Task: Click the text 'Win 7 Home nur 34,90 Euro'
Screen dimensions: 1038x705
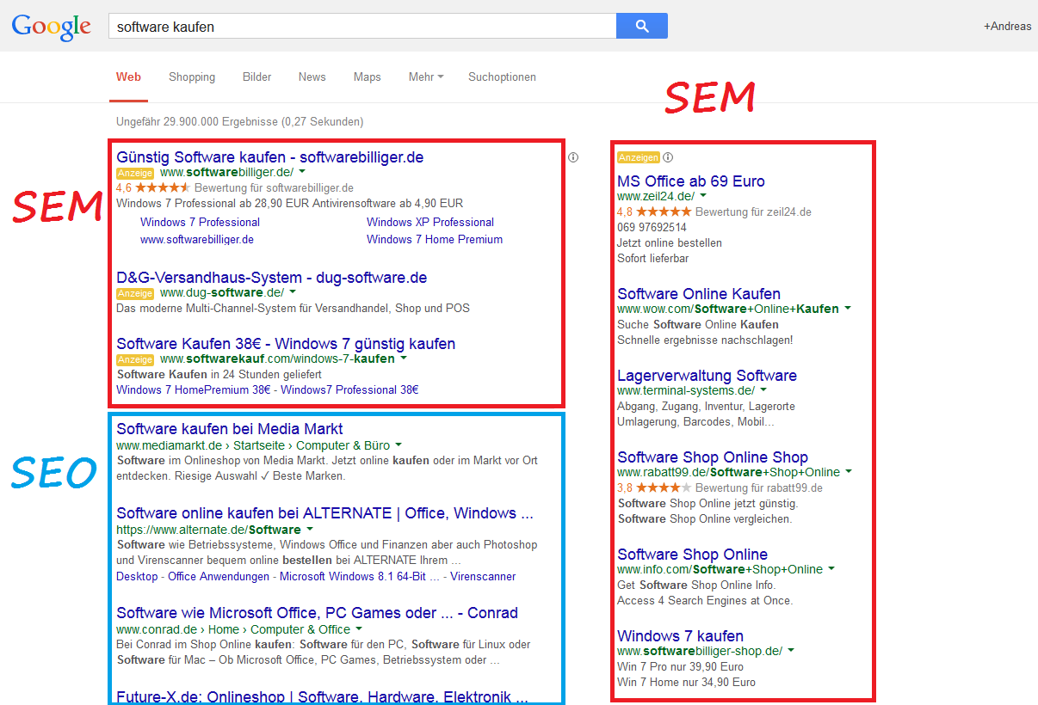Action: 686,683
